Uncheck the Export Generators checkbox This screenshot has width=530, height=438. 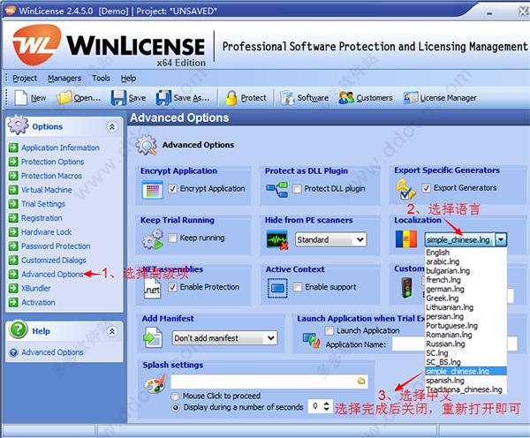click(427, 188)
